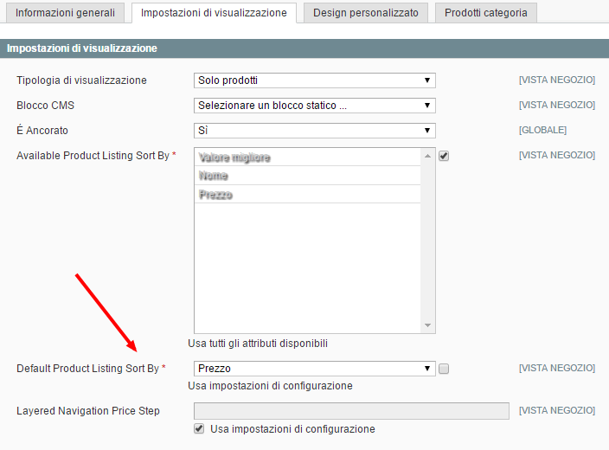Uncheck the checkbox under Layered Navigation Price Step
This screenshot has width=609, height=450.
click(200, 428)
